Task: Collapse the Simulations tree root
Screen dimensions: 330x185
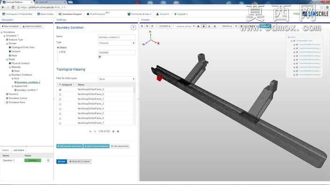Action: click(x=2, y=32)
